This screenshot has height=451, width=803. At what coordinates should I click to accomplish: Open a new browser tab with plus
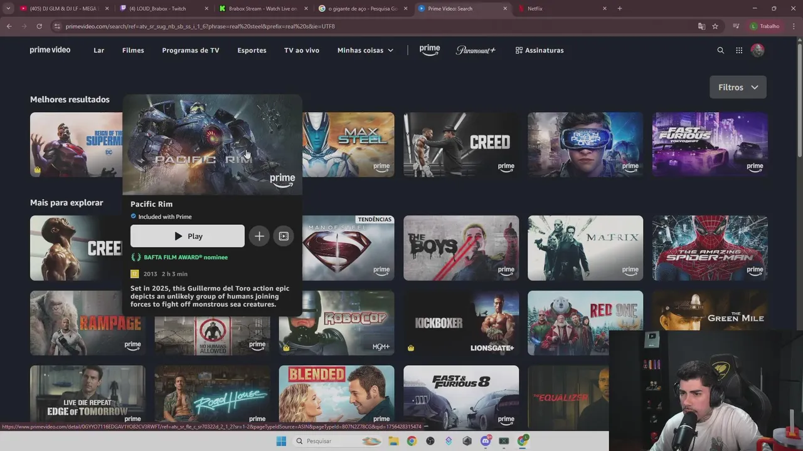coord(620,9)
